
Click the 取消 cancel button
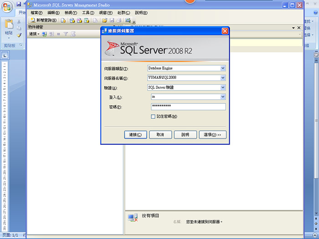(160, 135)
